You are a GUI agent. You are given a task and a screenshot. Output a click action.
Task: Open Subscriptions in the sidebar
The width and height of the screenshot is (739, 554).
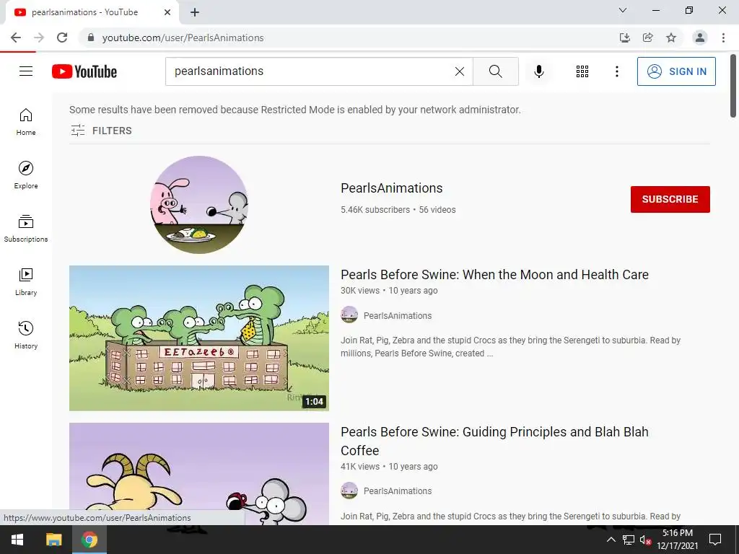(26, 229)
